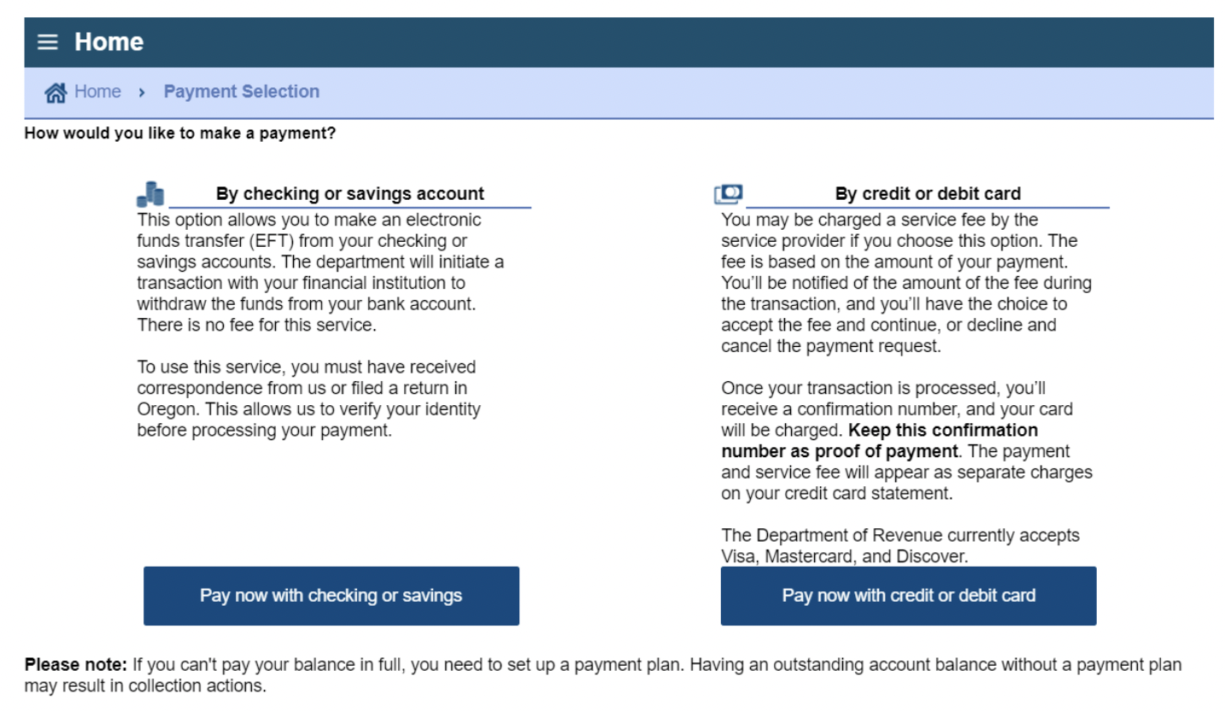The height and width of the screenshot is (711, 1225).
Task: Click the Home title in the header bar
Action: 108,42
